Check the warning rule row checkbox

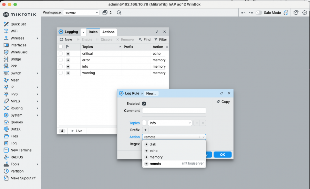61,73
